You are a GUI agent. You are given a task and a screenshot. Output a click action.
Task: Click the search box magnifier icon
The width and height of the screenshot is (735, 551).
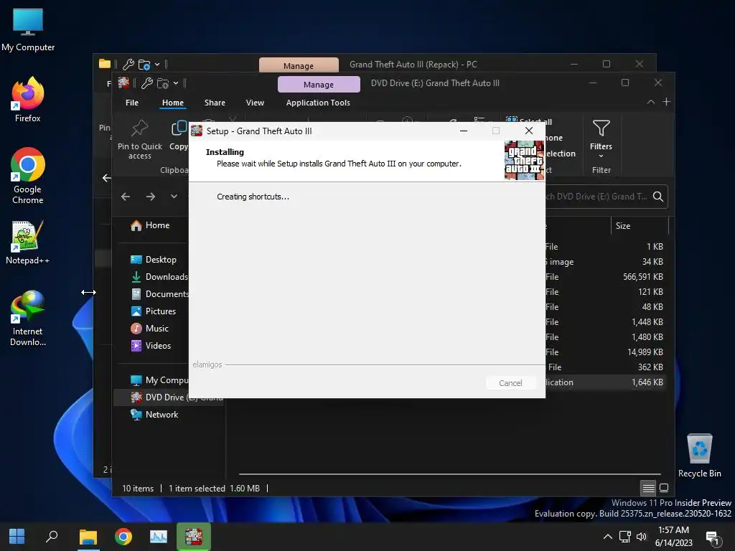[x=658, y=197]
